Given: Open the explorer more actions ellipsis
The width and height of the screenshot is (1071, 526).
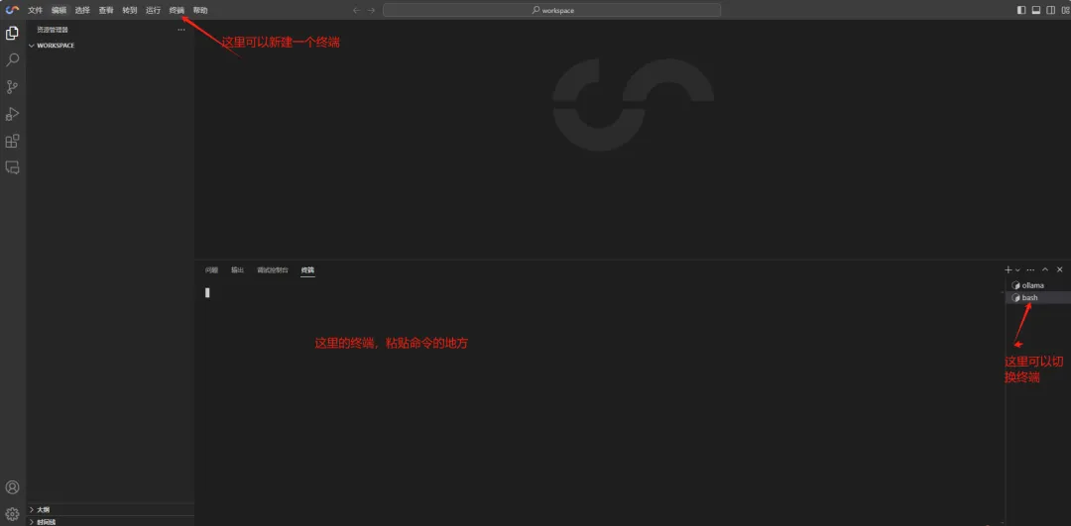Looking at the screenshot, I should coord(181,30).
